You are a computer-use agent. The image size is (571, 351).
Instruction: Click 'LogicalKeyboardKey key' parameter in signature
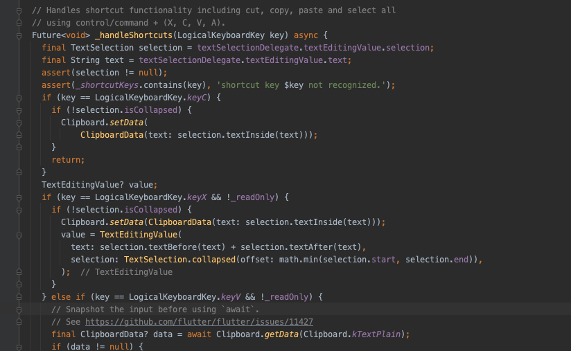pyautogui.click(x=231, y=35)
